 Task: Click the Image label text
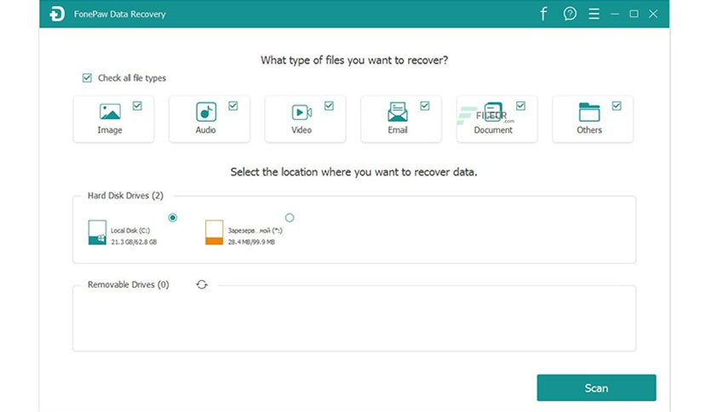point(110,130)
